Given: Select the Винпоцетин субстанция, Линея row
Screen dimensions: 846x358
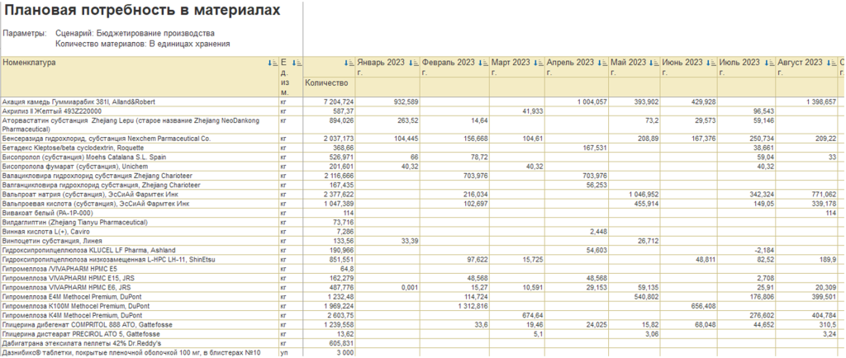Looking at the screenshot, I should pyautogui.click(x=422, y=241).
